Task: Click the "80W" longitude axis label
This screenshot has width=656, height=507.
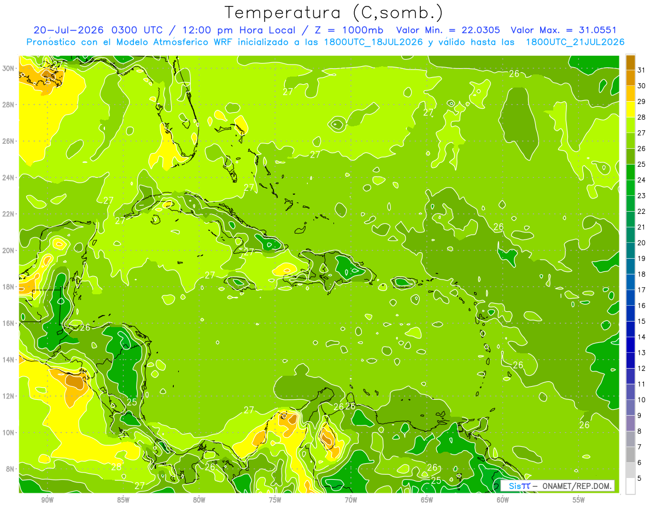Action: point(199,500)
